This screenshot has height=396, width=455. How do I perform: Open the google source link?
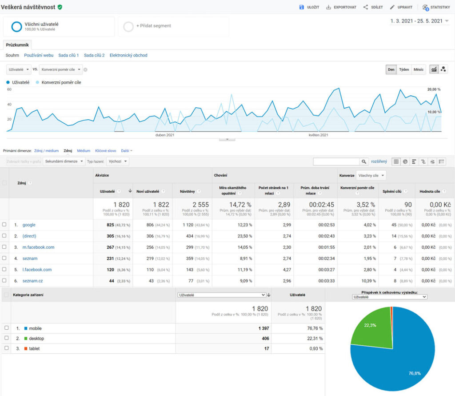pos(29,225)
